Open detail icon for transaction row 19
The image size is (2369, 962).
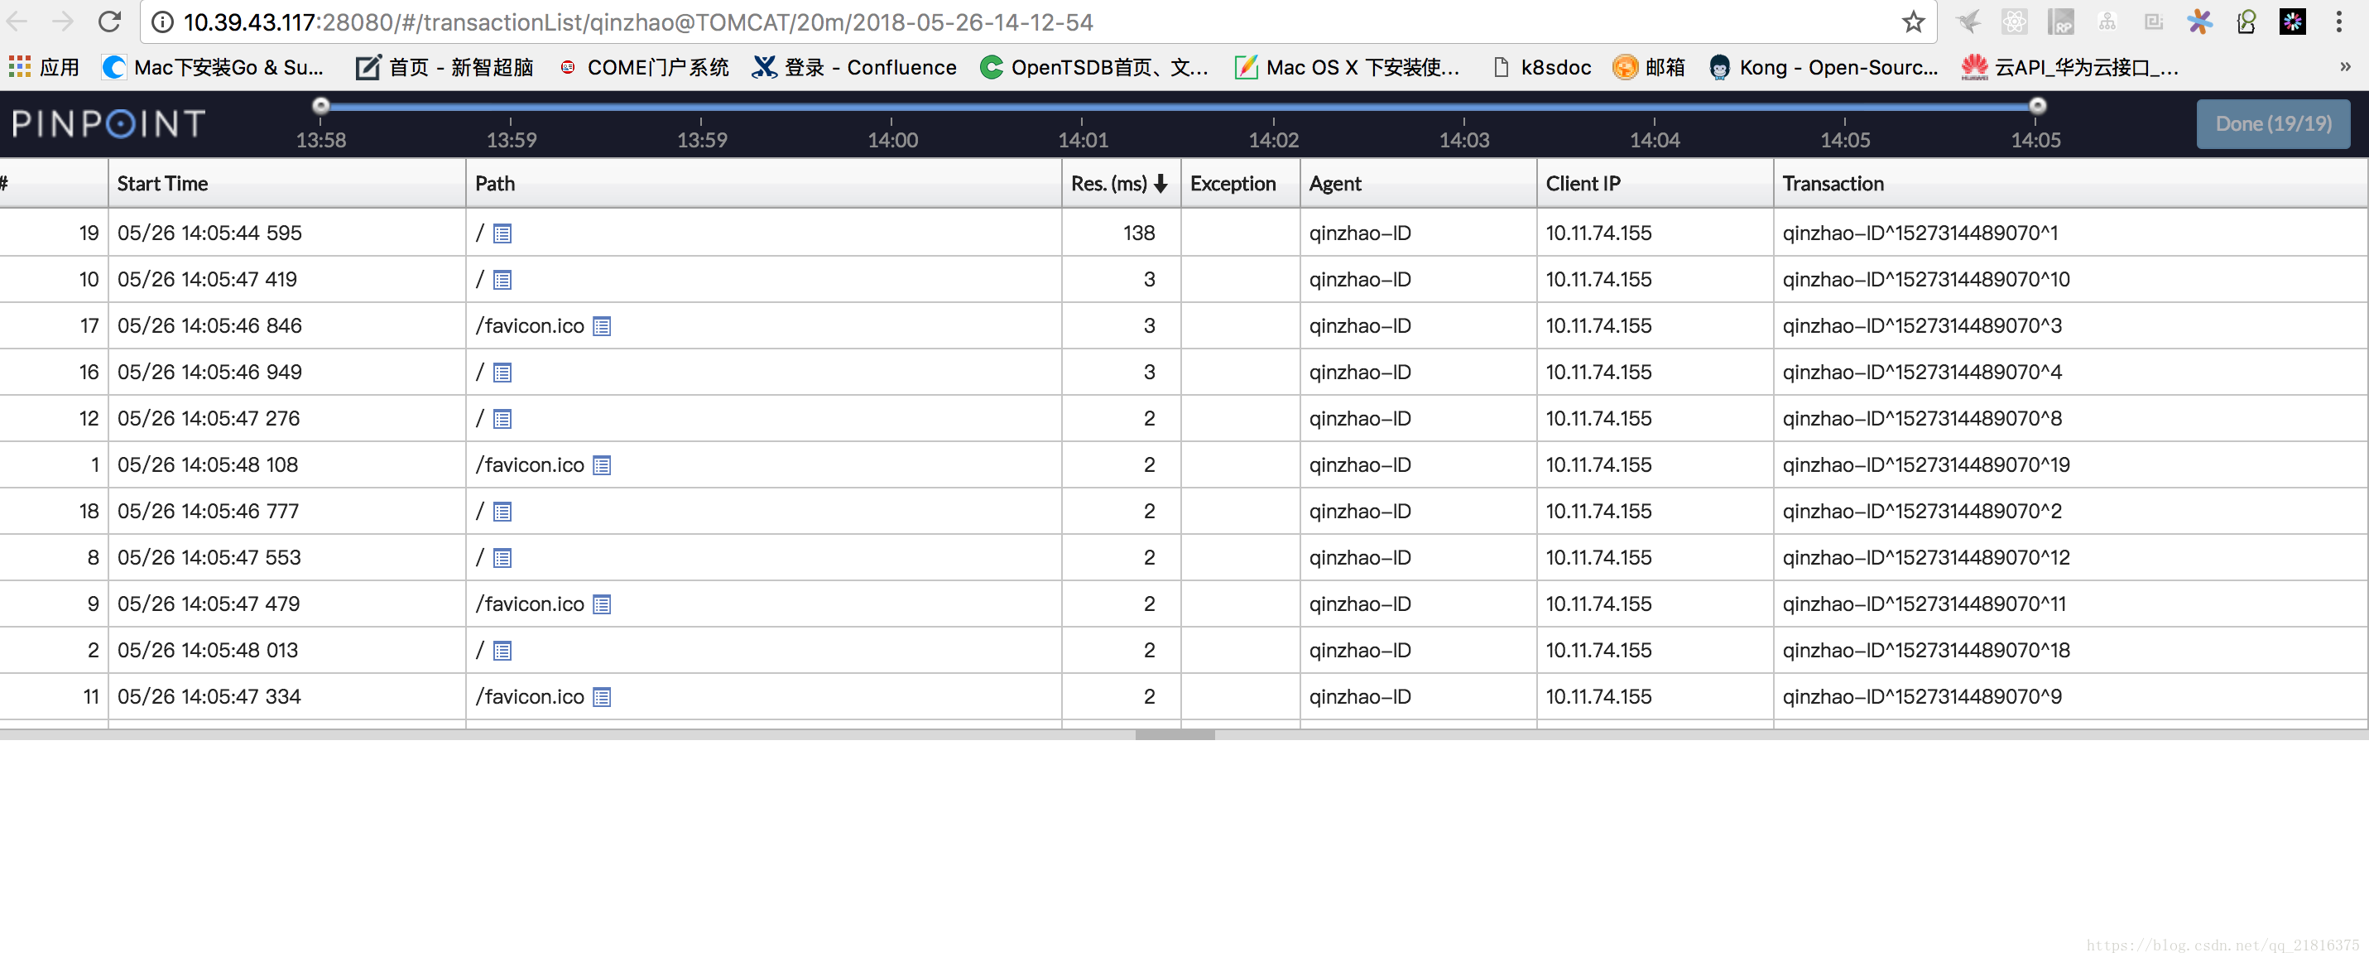pos(502,233)
